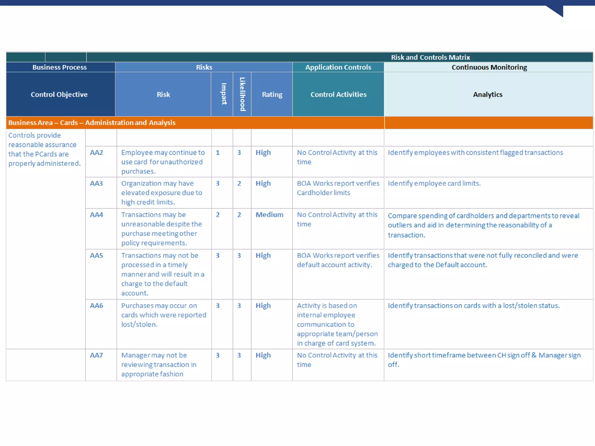Click the AA3 risk identifier cell
The height and width of the screenshot is (446, 595).
tap(96, 183)
